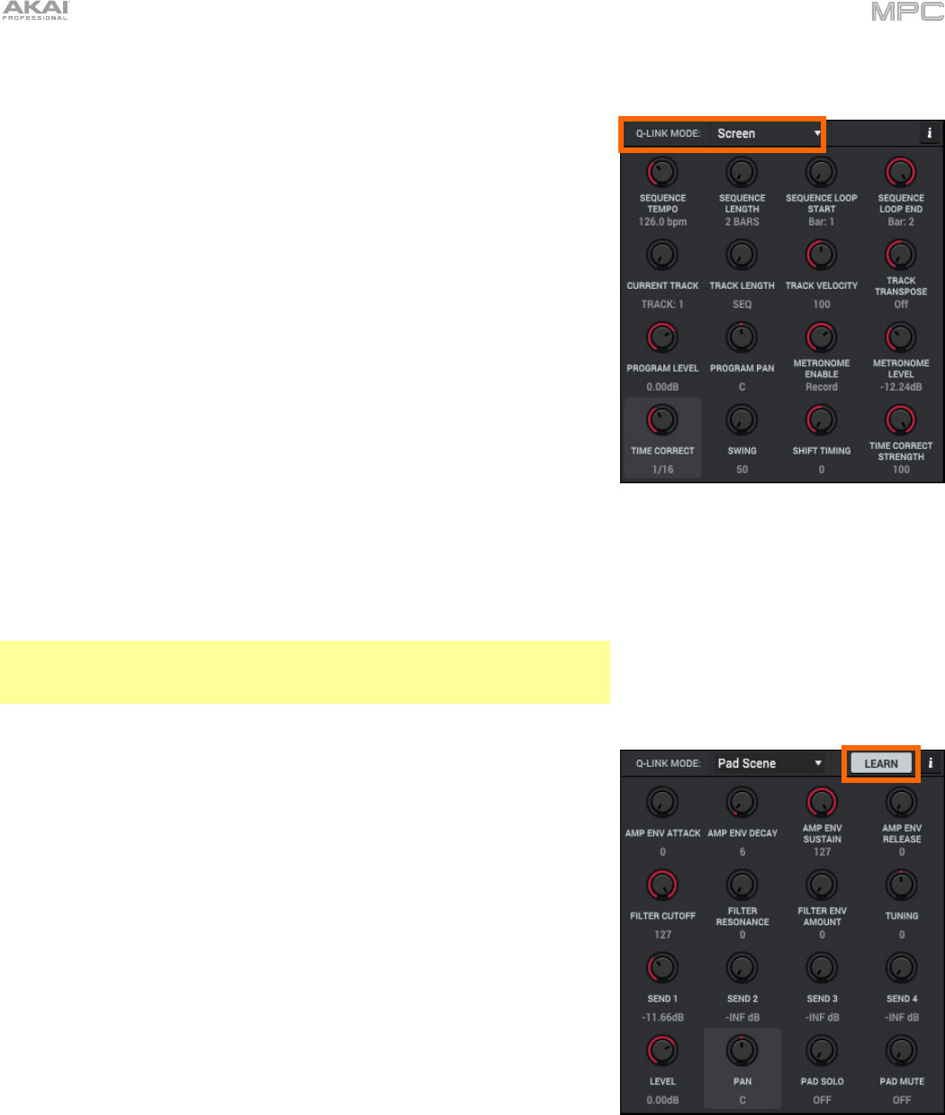Click the Metronome Enable knob

(x=822, y=337)
